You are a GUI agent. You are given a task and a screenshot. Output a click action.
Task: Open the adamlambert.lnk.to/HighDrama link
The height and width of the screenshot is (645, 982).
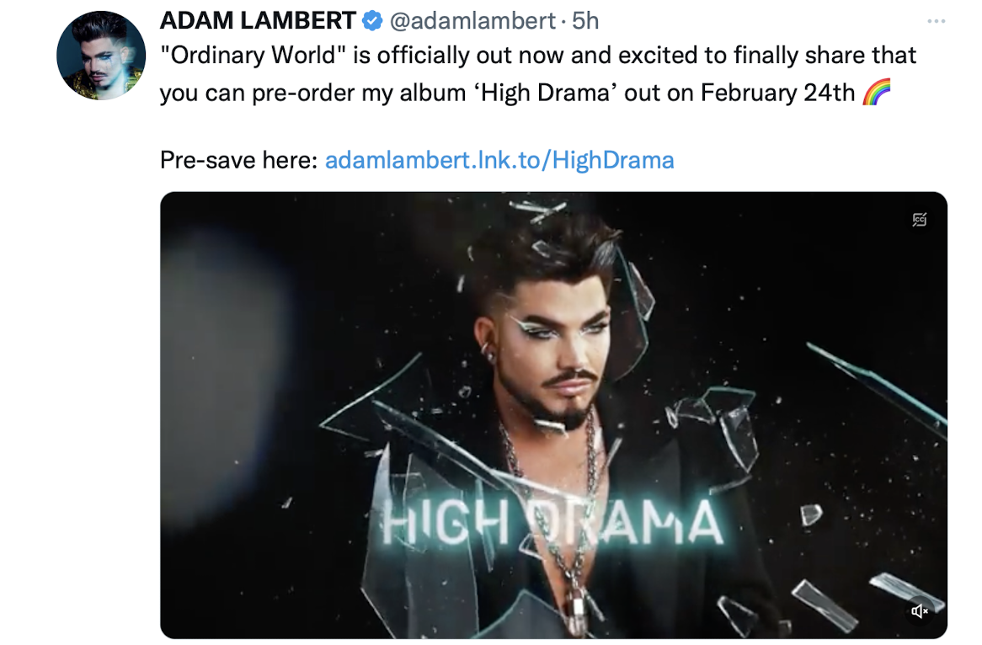coord(499,160)
